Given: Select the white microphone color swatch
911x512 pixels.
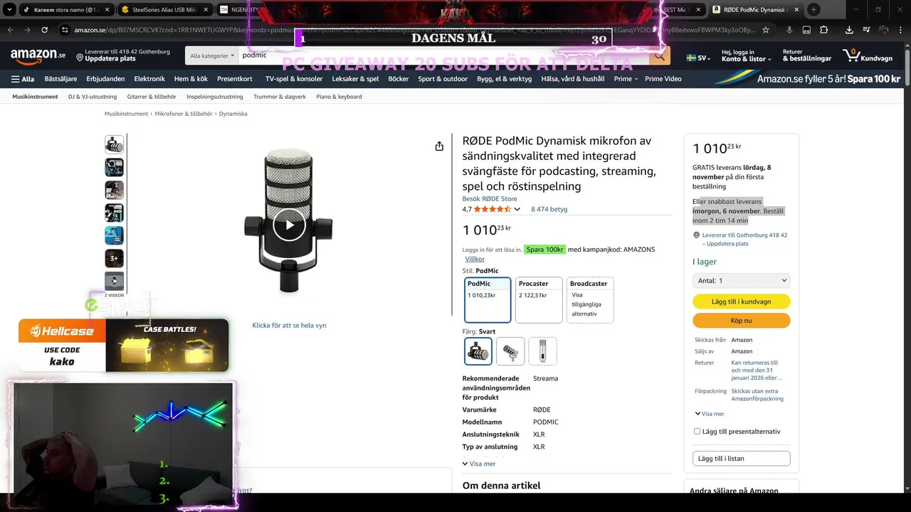Looking at the screenshot, I should tap(543, 351).
